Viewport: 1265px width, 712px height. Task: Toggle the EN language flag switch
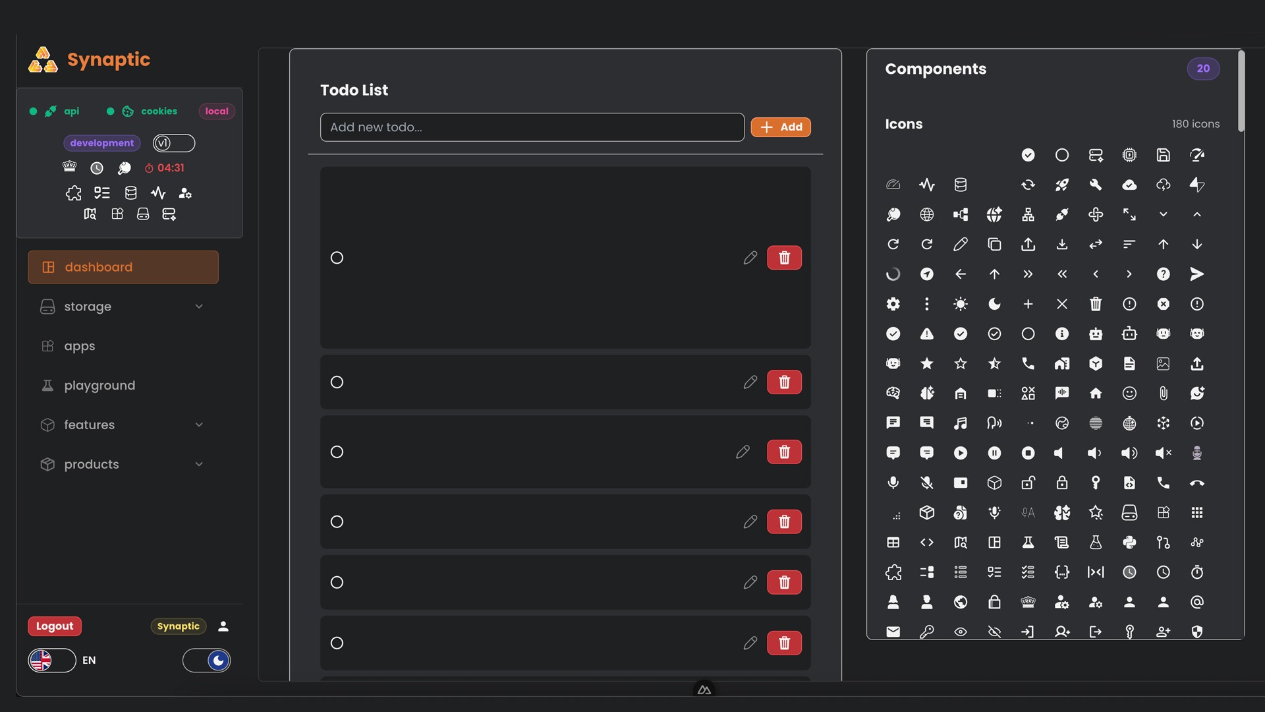[52, 660]
